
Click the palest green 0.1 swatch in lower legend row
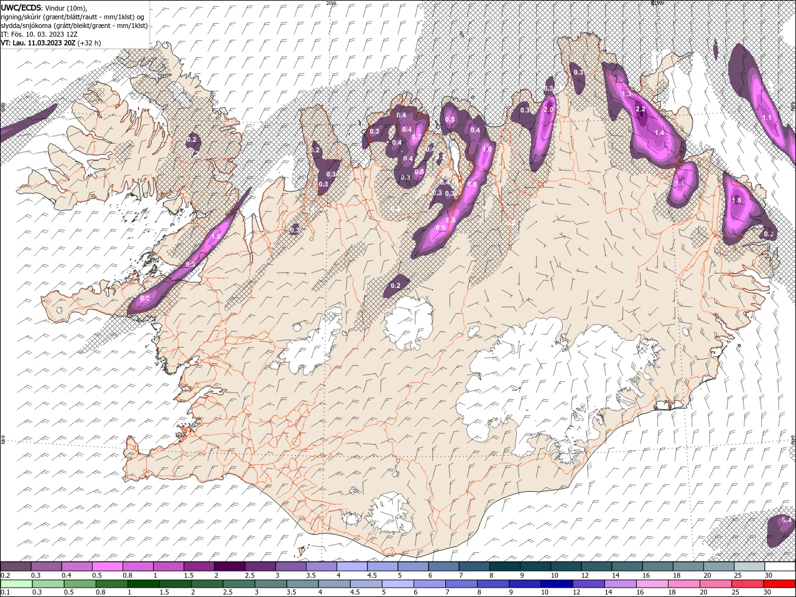(17, 584)
